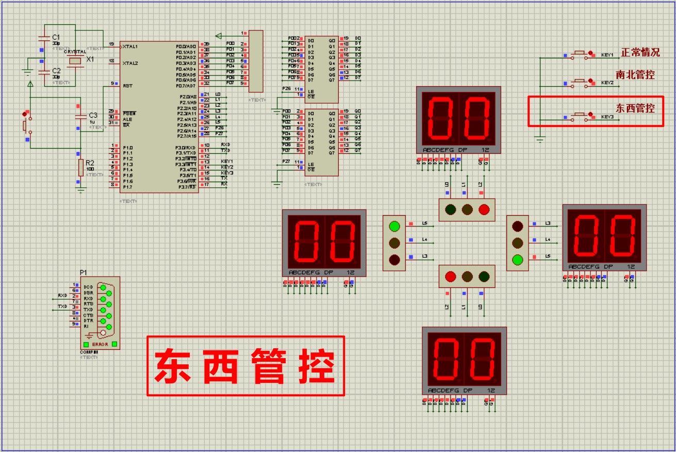
Task: Select capacitor C1 symbol
Action: (45, 39)
